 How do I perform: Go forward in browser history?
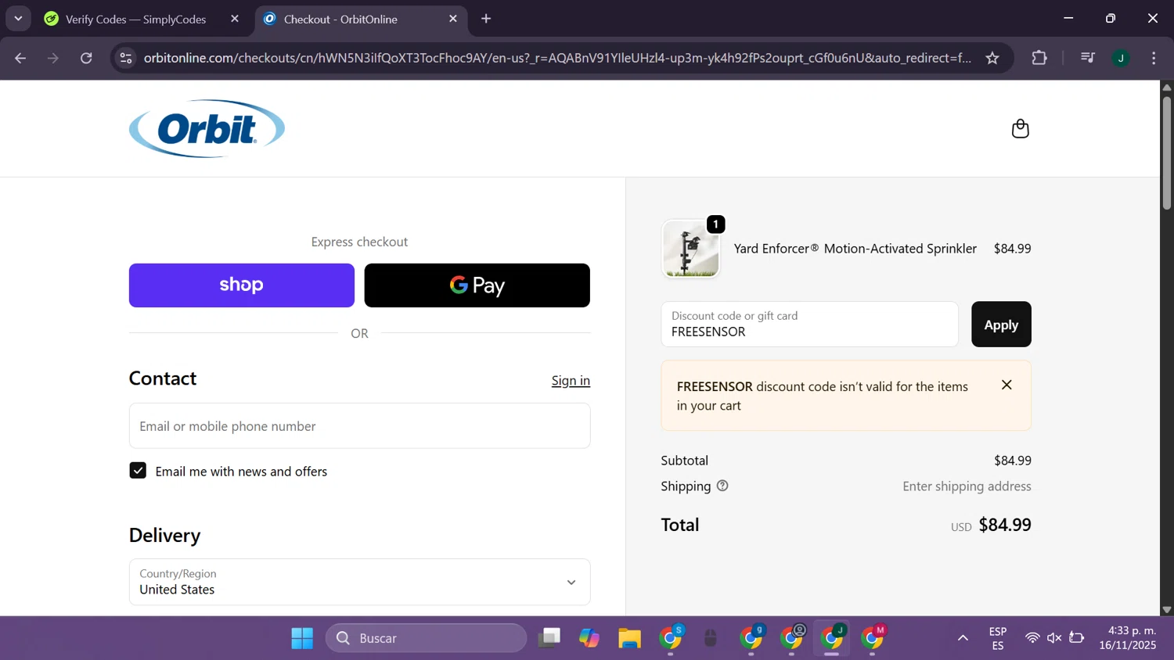[x=53, y=58]
